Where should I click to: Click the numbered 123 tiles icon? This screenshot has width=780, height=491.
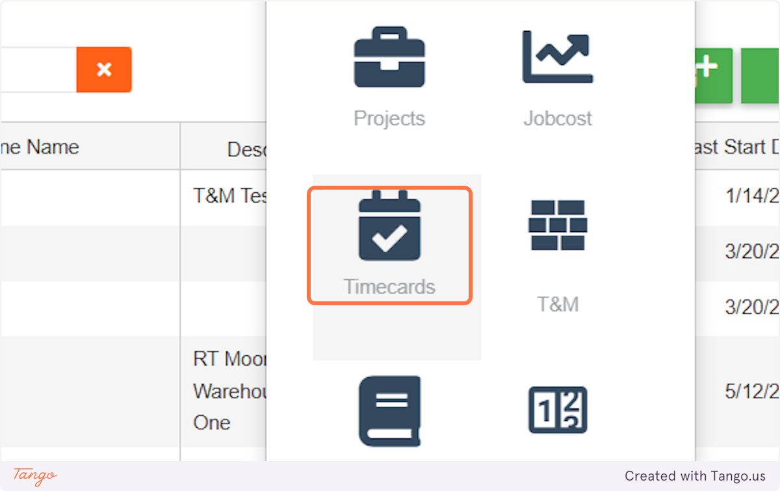click(557, 410)
